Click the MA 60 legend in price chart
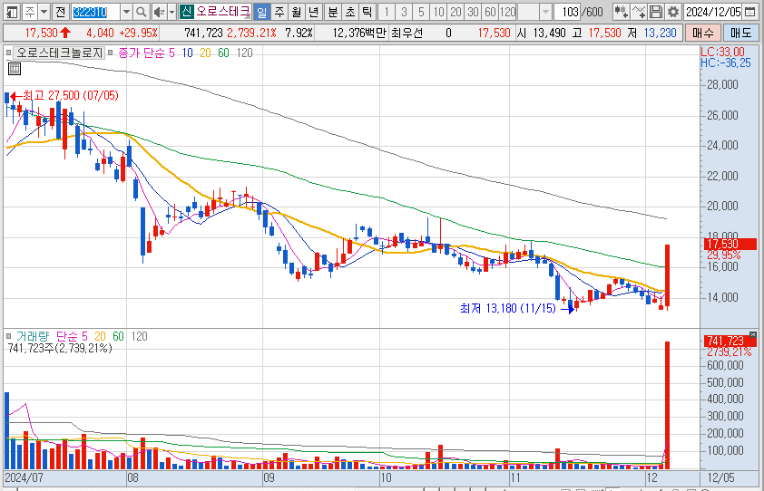 [223, 53]
